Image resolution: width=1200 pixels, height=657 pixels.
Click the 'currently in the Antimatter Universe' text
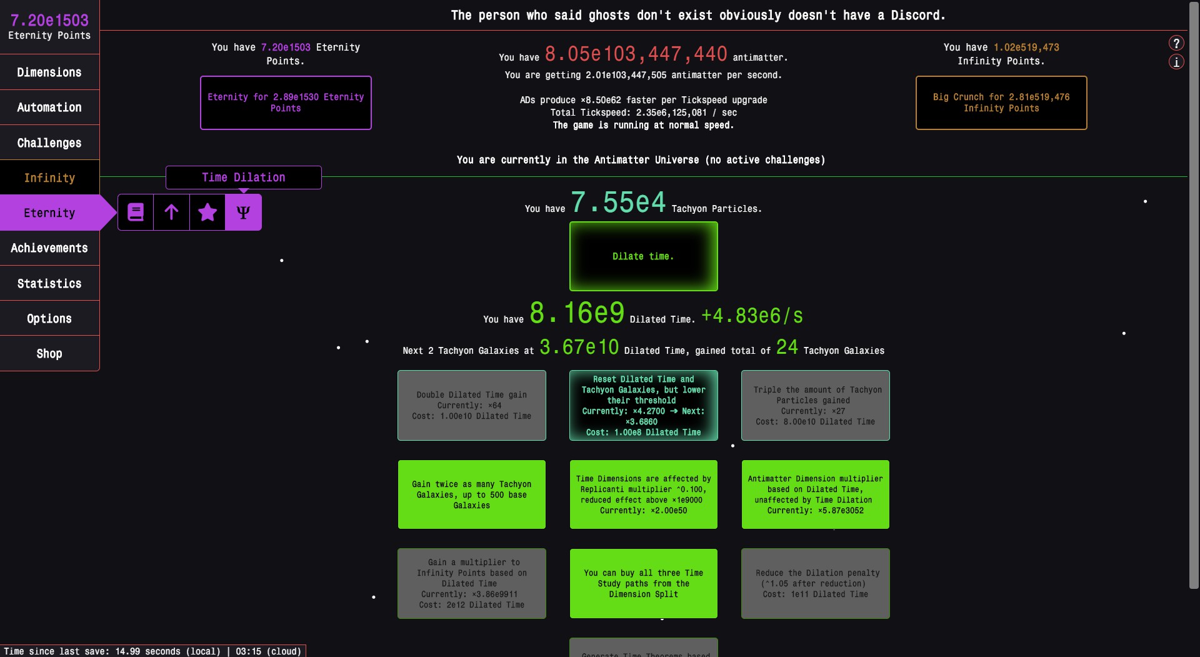click(641, 160)
